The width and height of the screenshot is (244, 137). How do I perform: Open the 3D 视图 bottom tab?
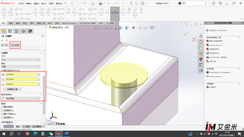[x=26, y=127]
